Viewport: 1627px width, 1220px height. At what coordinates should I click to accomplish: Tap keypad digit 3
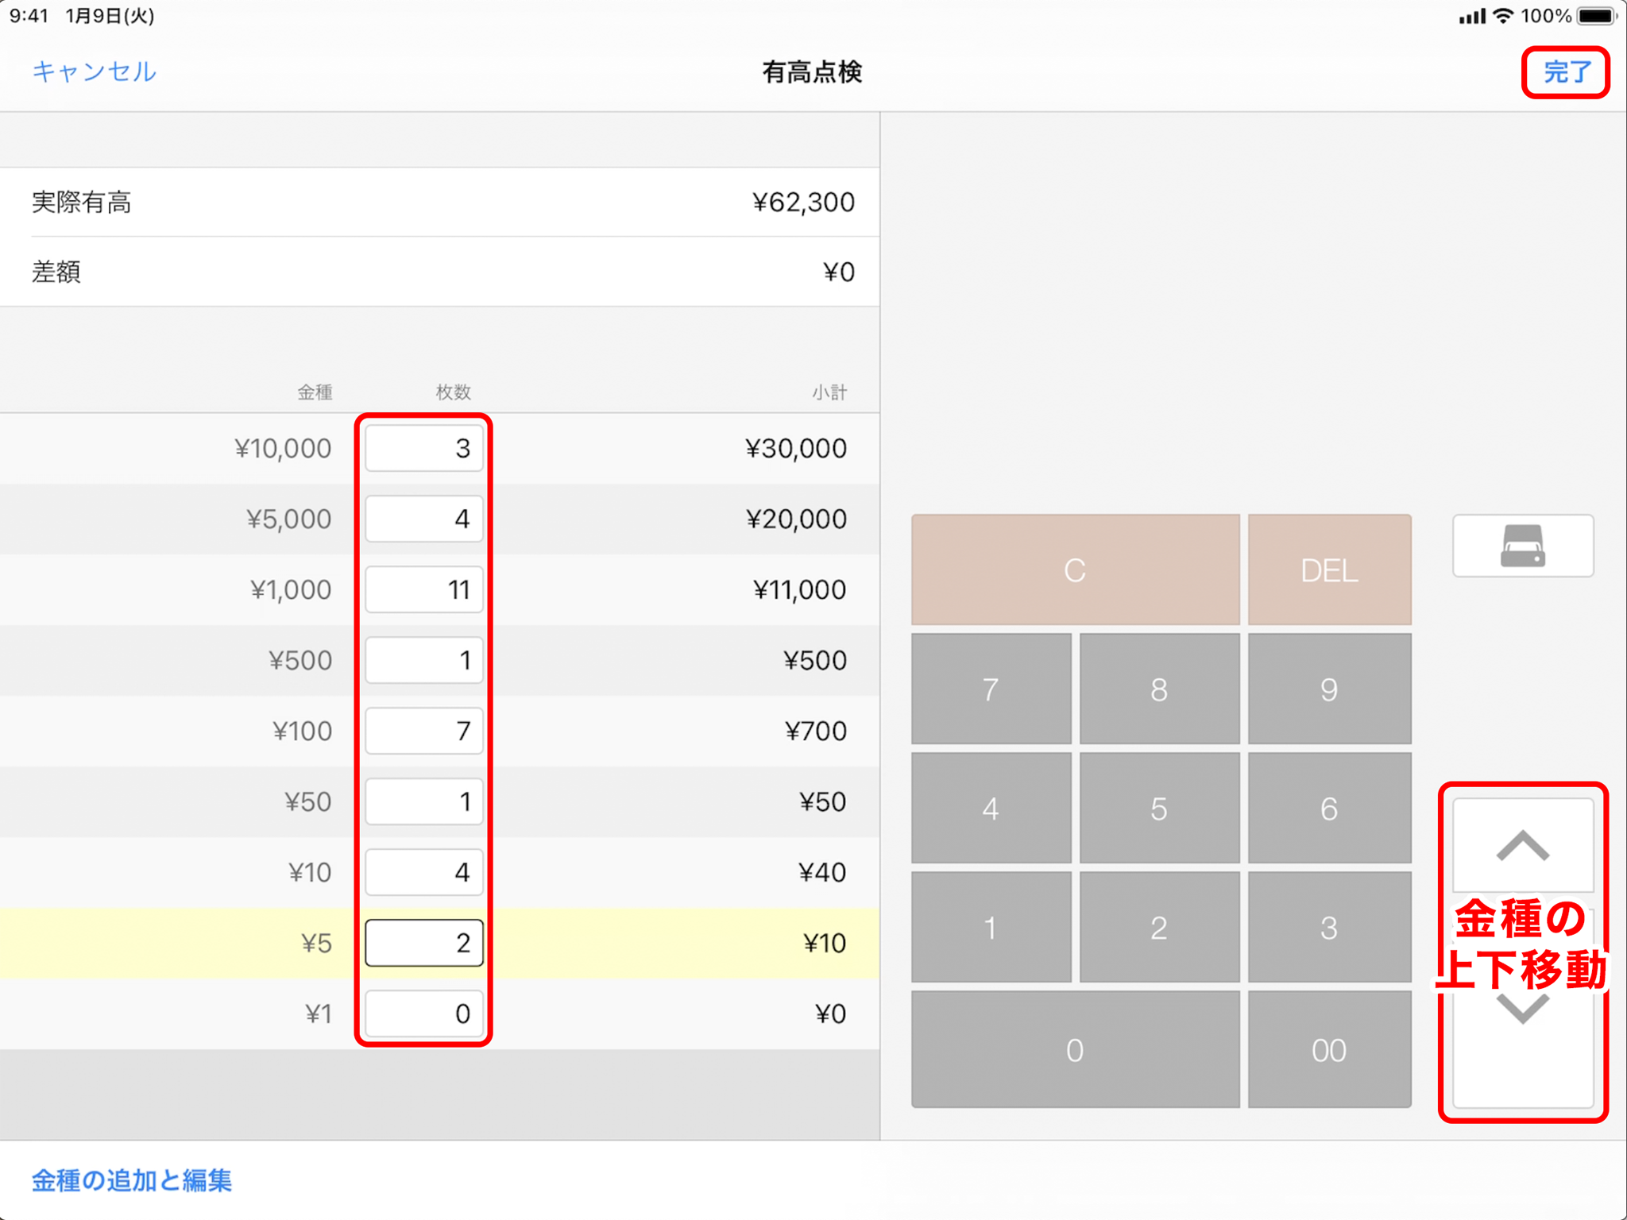coord(1329,927)
